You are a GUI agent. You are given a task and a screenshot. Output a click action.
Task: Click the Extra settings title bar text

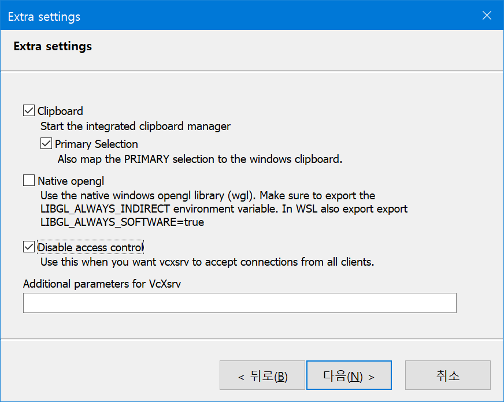[x=44, y=17]
